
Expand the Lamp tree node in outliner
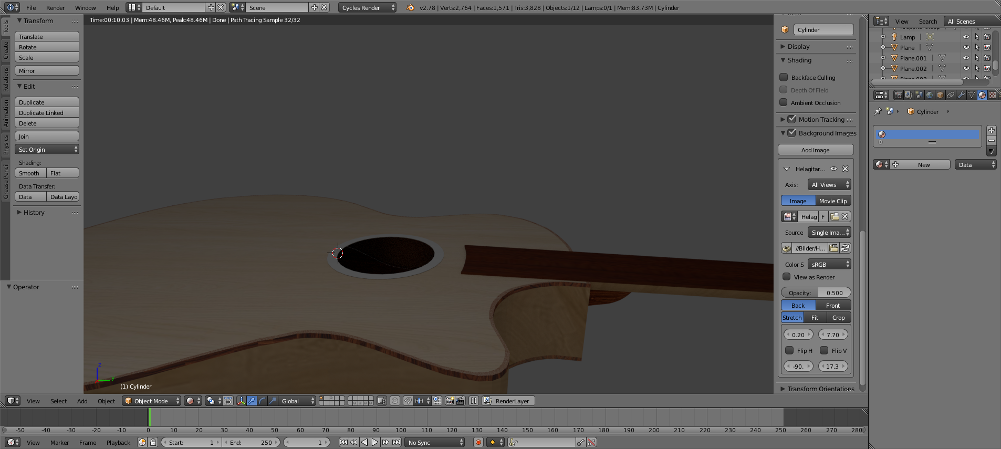(x=883, y=37)
